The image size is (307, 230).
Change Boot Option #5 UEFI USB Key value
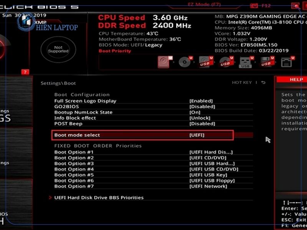[208, 175]
